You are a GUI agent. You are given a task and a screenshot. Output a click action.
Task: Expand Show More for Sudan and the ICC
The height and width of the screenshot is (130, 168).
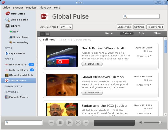pyautogui.click(x=144, y=114)
